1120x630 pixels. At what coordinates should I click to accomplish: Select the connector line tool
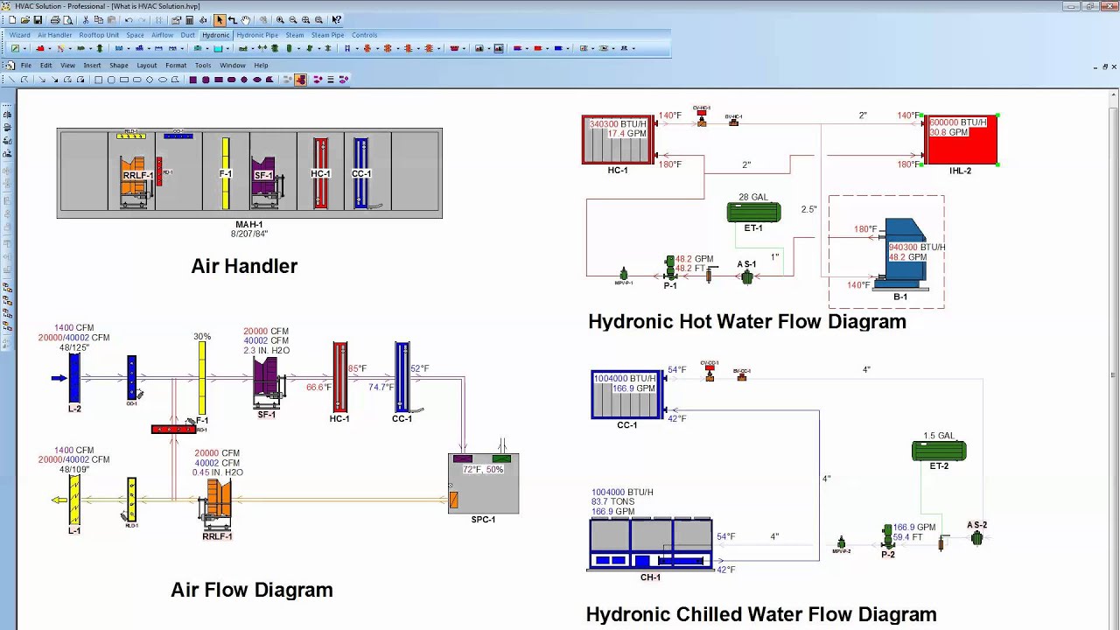(x=233, y=20)
